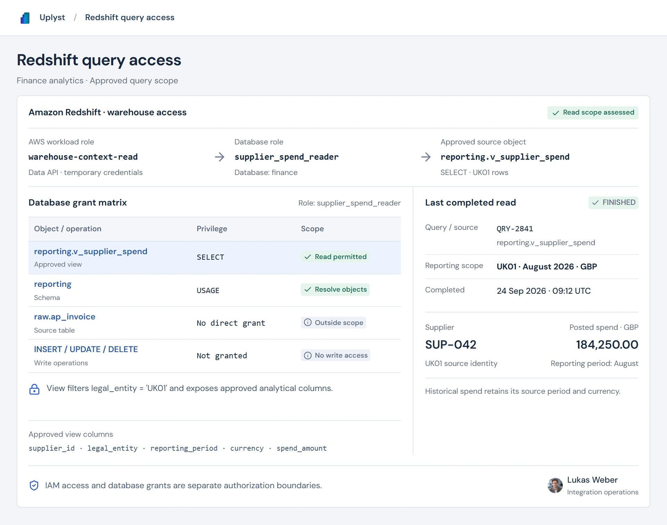This screenshot has width=667, height=525.
Task: Click the supplier_id column name
Action: coord(51,448)
